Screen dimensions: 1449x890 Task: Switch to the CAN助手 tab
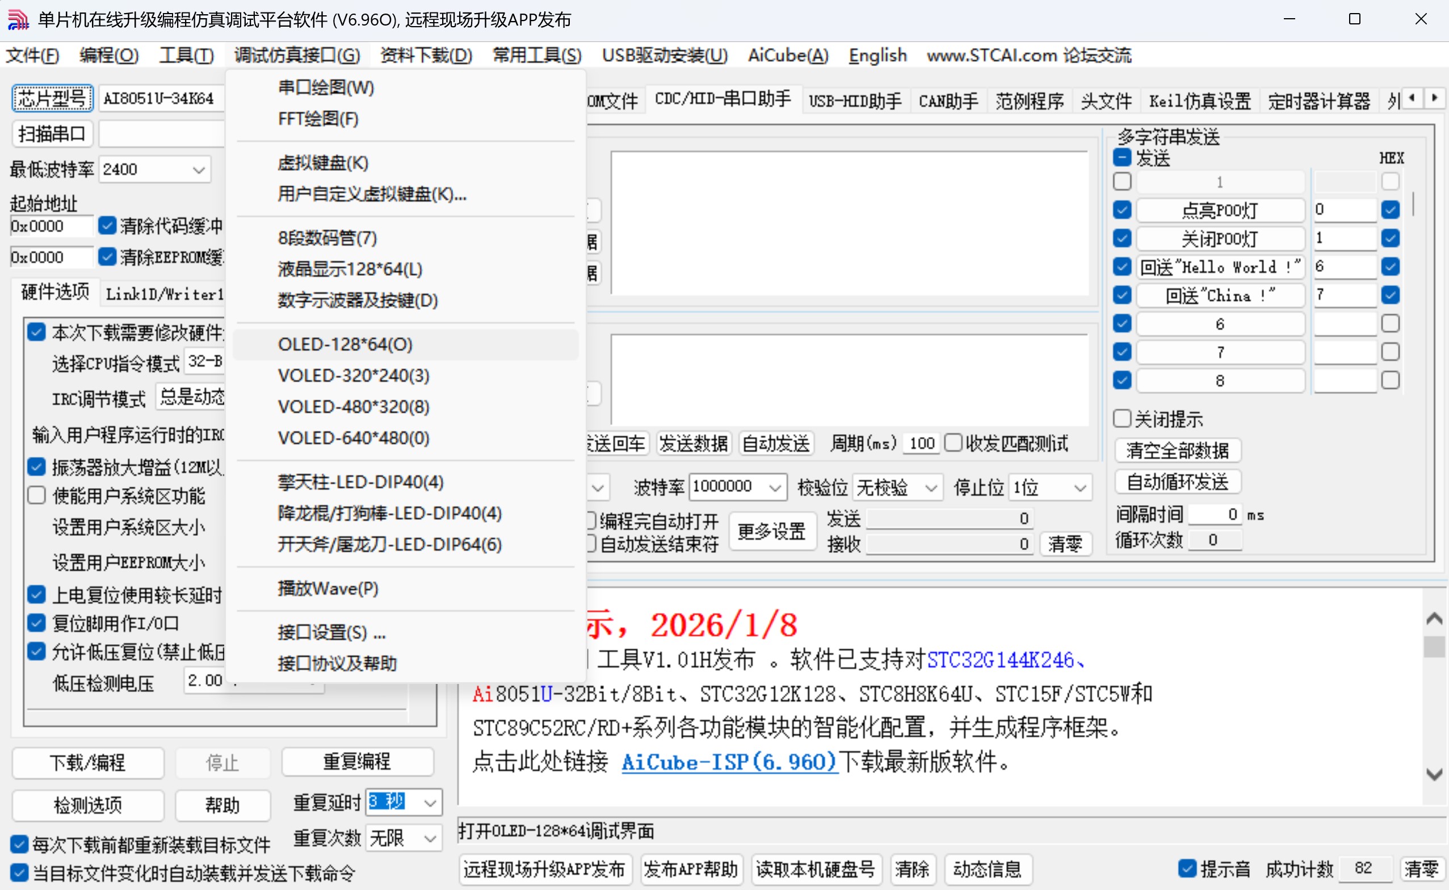948,100
